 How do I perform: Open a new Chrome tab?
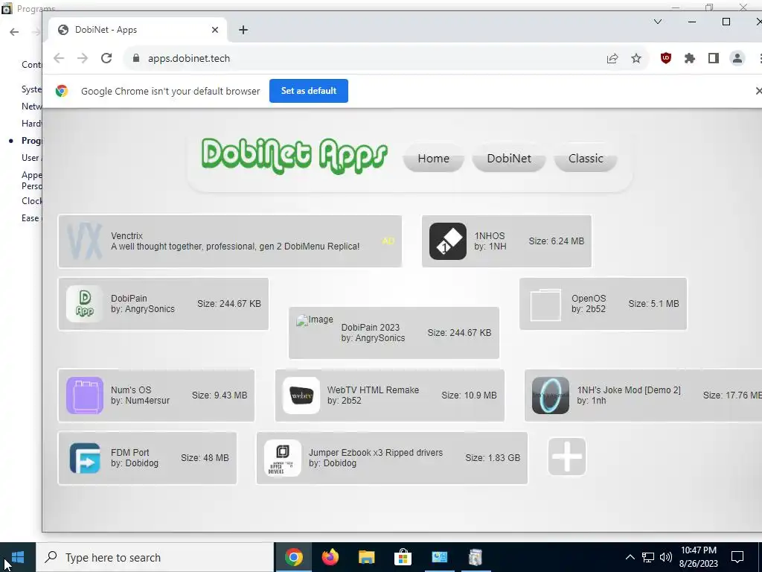pyautogui.click(x=243, y=30)
